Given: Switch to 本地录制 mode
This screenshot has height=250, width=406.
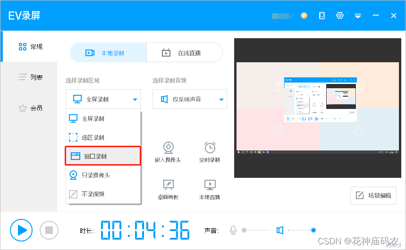Looking at the screenshot, I should coord(108,53).
